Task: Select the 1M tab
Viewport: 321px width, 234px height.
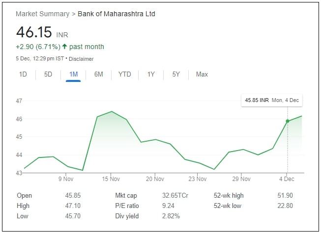Action: pyautogui.click(x=73, y=74)
